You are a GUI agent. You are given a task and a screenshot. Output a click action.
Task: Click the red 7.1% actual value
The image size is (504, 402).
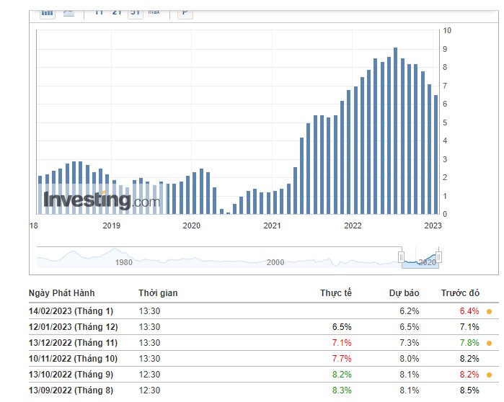point(342,343)
